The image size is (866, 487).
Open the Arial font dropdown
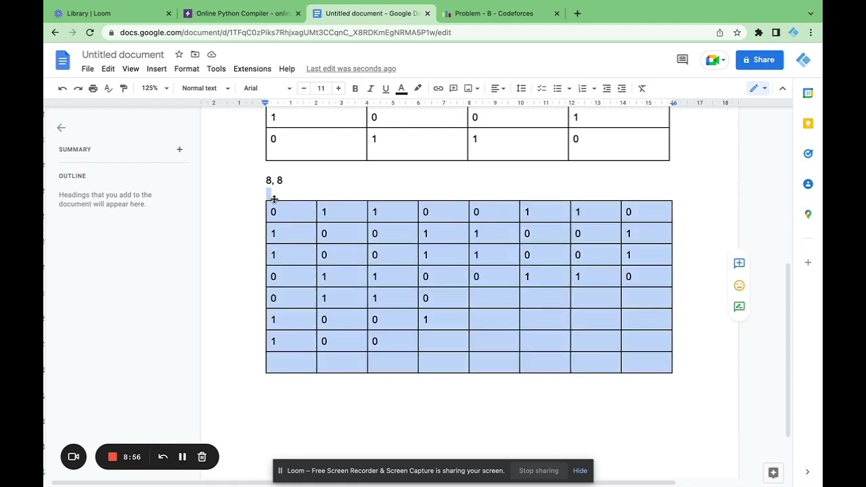tap(267, 89)
